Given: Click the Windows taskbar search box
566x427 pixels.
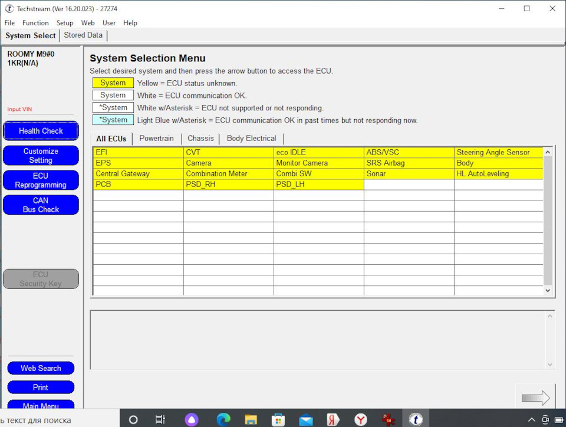Looking at the screenshot, I should [60, 419].
